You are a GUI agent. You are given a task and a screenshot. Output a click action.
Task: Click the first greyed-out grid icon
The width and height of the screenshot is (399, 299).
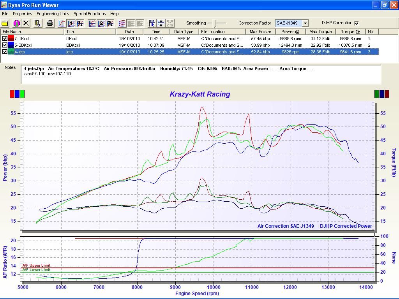[x=131, y=23]
